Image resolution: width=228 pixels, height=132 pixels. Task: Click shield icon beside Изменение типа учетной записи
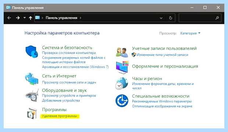point(133,55)
